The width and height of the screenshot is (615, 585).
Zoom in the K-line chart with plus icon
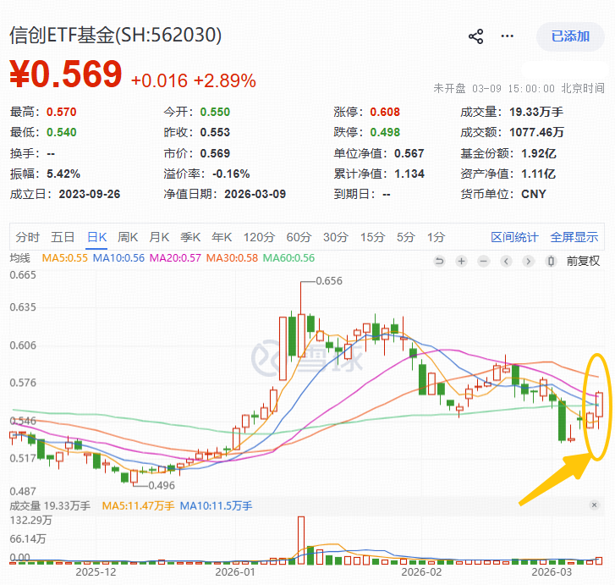pos(461,261)
